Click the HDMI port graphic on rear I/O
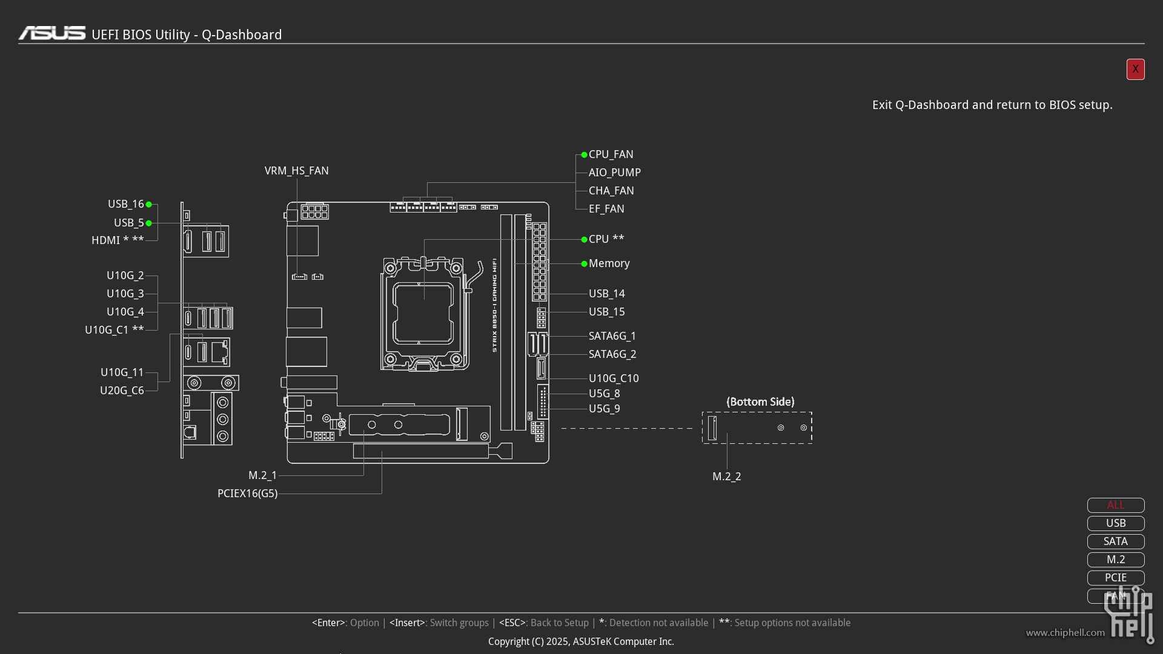The image size is (1163, 654). tap(188, 241)
